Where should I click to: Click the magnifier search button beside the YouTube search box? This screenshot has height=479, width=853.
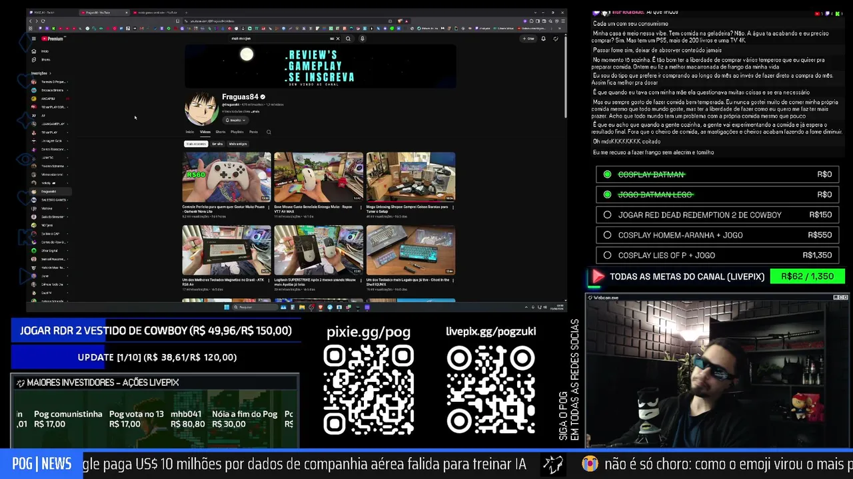(348, 39)
